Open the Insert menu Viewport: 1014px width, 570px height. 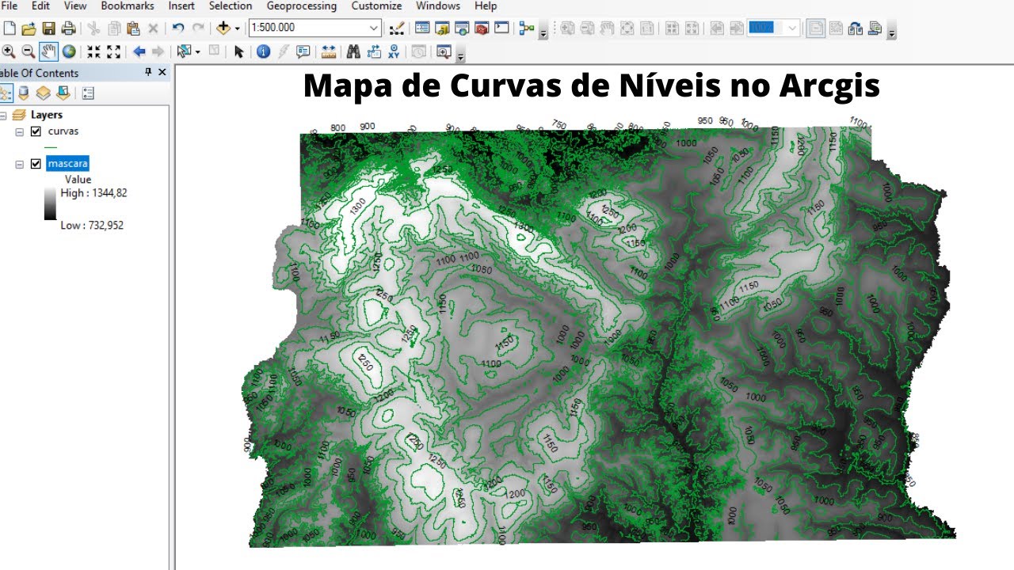181,6
